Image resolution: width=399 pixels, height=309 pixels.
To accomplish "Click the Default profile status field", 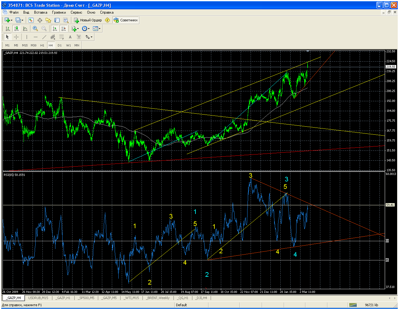I will [x=182, y=305].
